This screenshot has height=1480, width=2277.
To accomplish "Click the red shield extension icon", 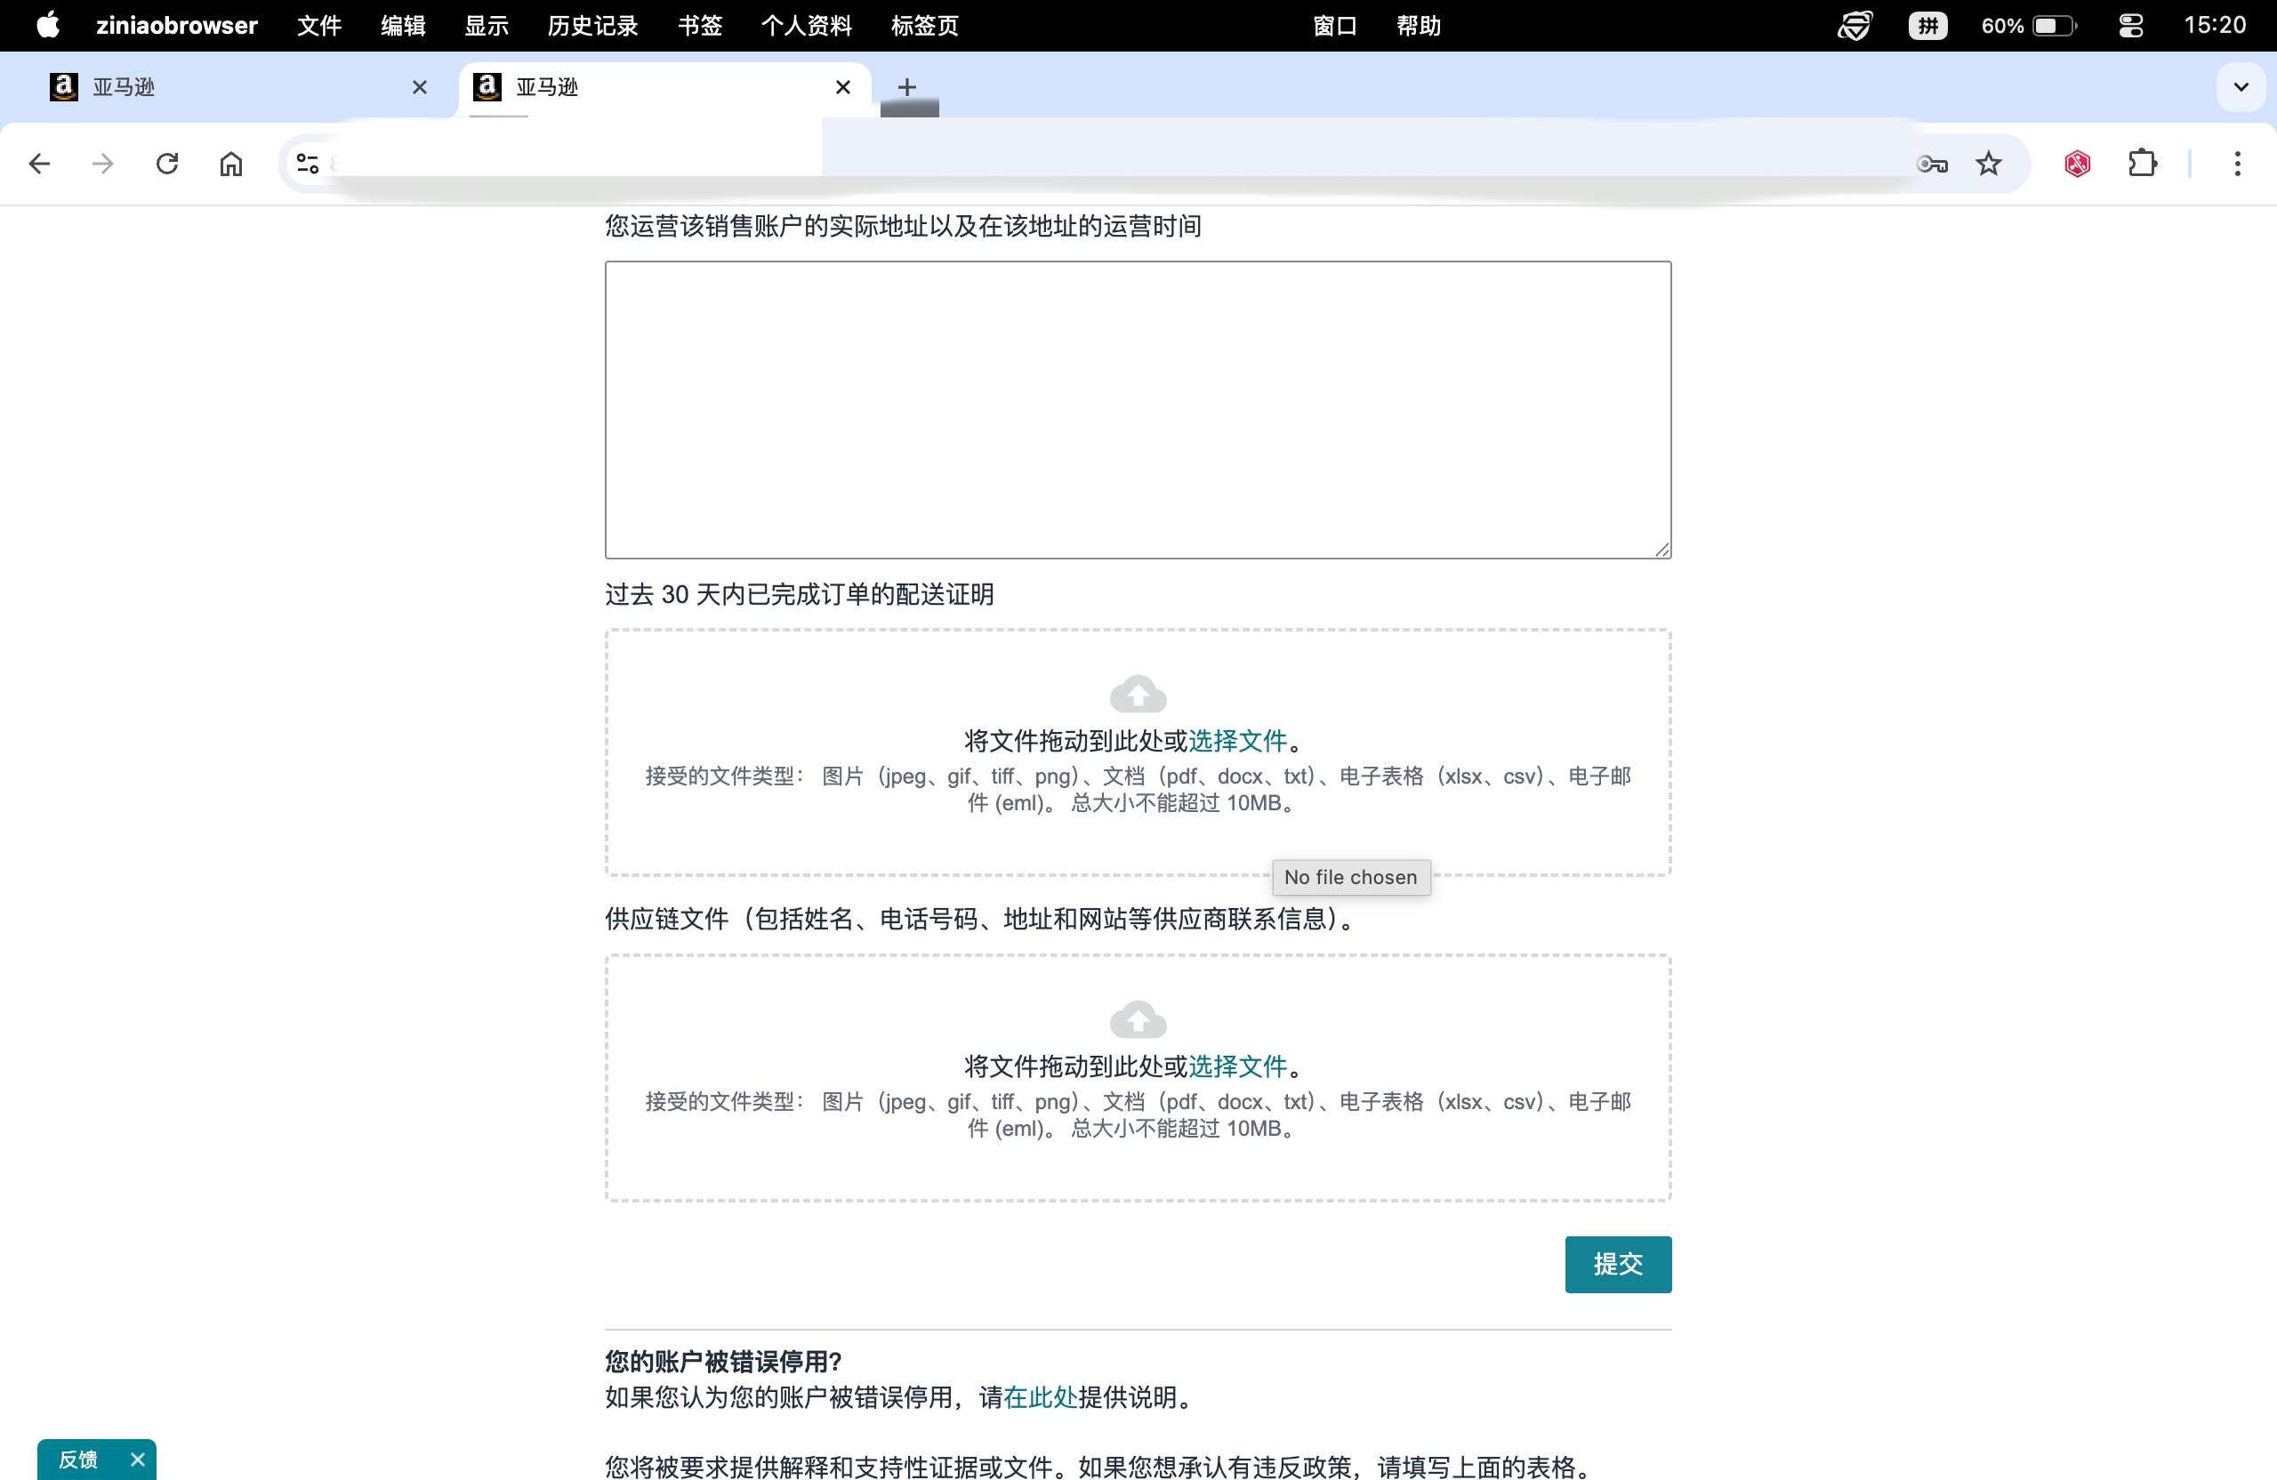I will (x=2077, y=164).
